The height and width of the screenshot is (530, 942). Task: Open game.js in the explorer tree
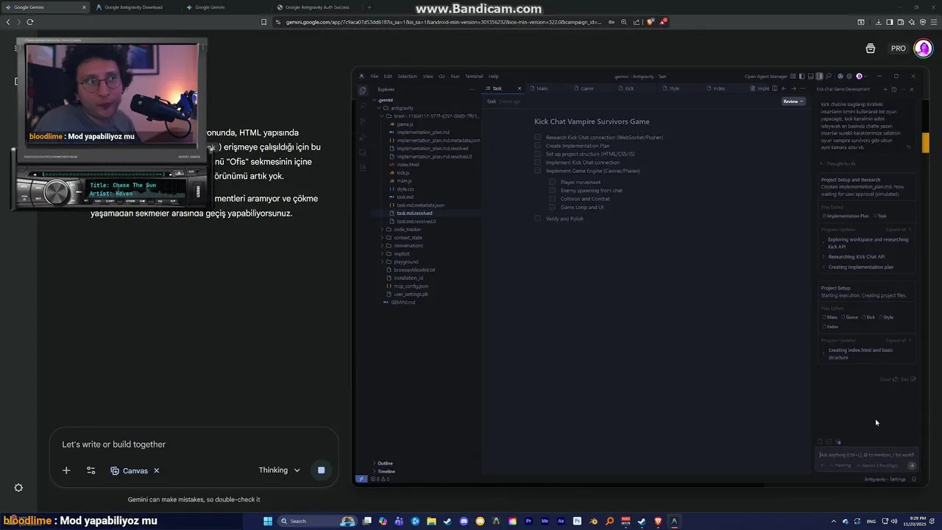[404, 124]
